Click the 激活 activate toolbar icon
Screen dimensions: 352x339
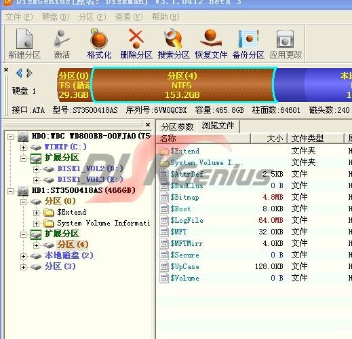tap(62, 43)
